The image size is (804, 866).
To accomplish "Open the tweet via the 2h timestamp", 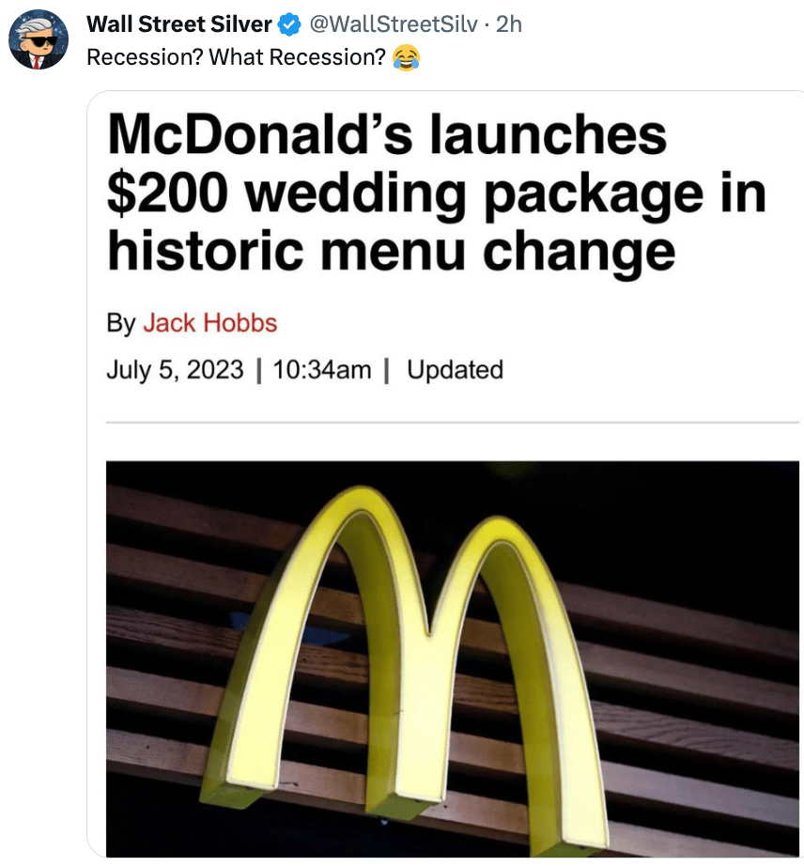I will [508, 24].
